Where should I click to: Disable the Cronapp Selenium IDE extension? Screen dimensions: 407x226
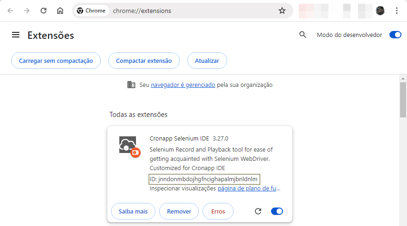277,211
